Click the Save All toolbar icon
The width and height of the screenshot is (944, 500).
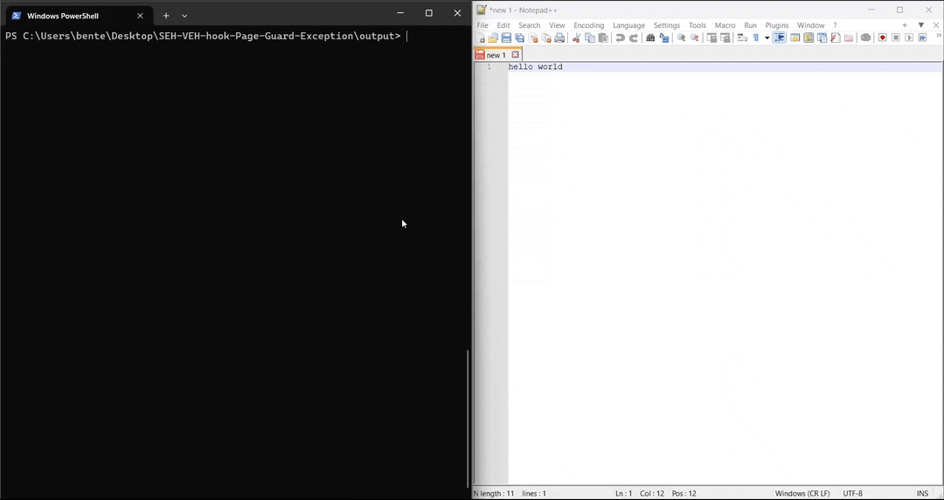[x=519, y=38]
